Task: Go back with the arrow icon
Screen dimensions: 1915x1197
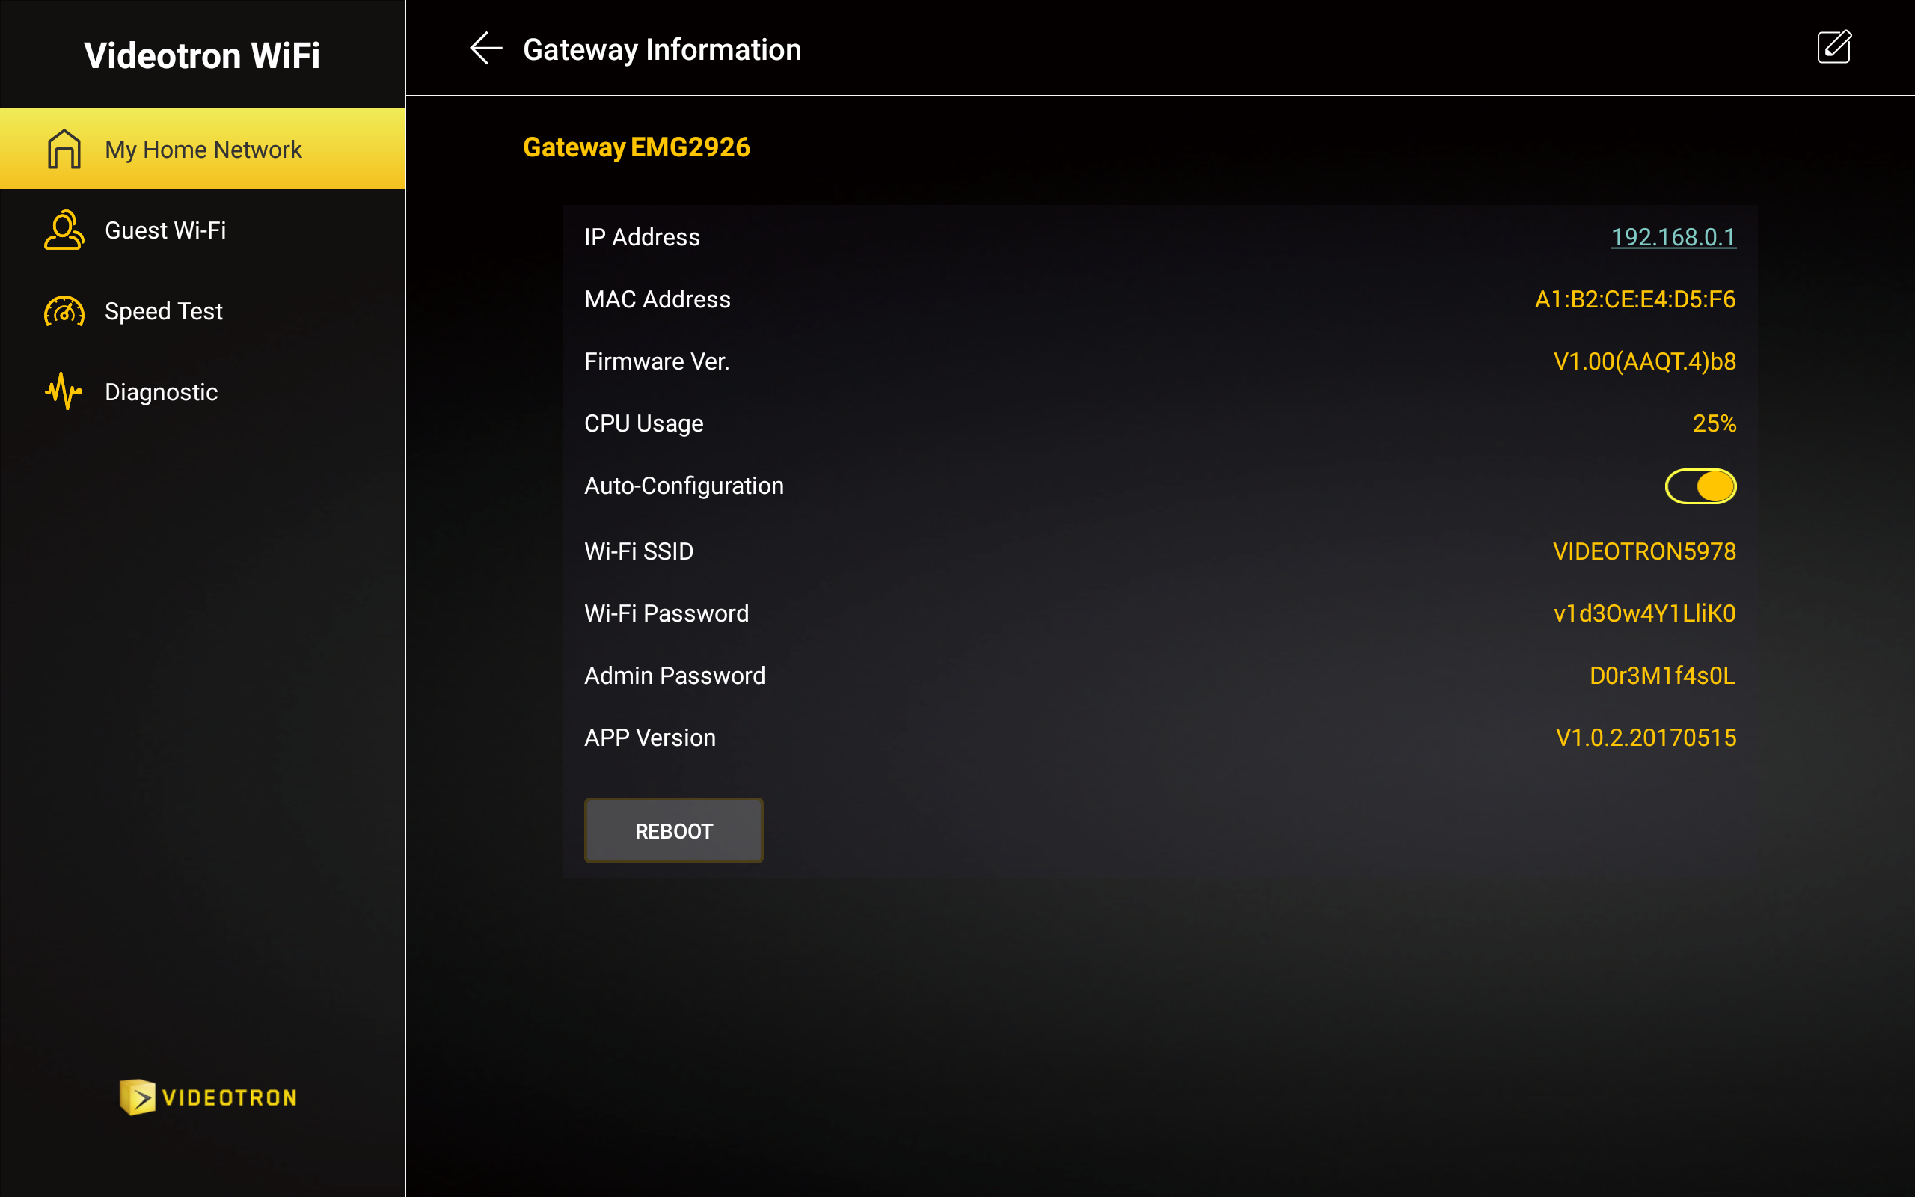Action: (x=486, y=49)
